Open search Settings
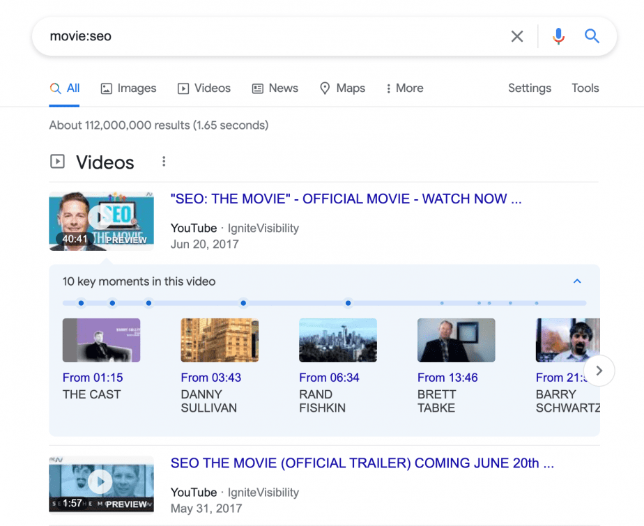Viewport: 644px width, 526px height. 530,88
